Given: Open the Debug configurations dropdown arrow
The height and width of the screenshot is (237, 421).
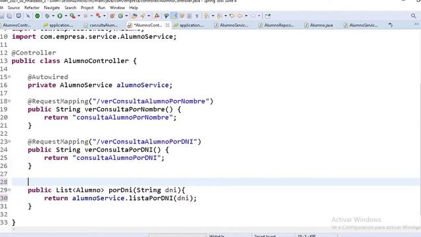Looking at the screenshot, I should pyautogui.click(x=53, y=16).
